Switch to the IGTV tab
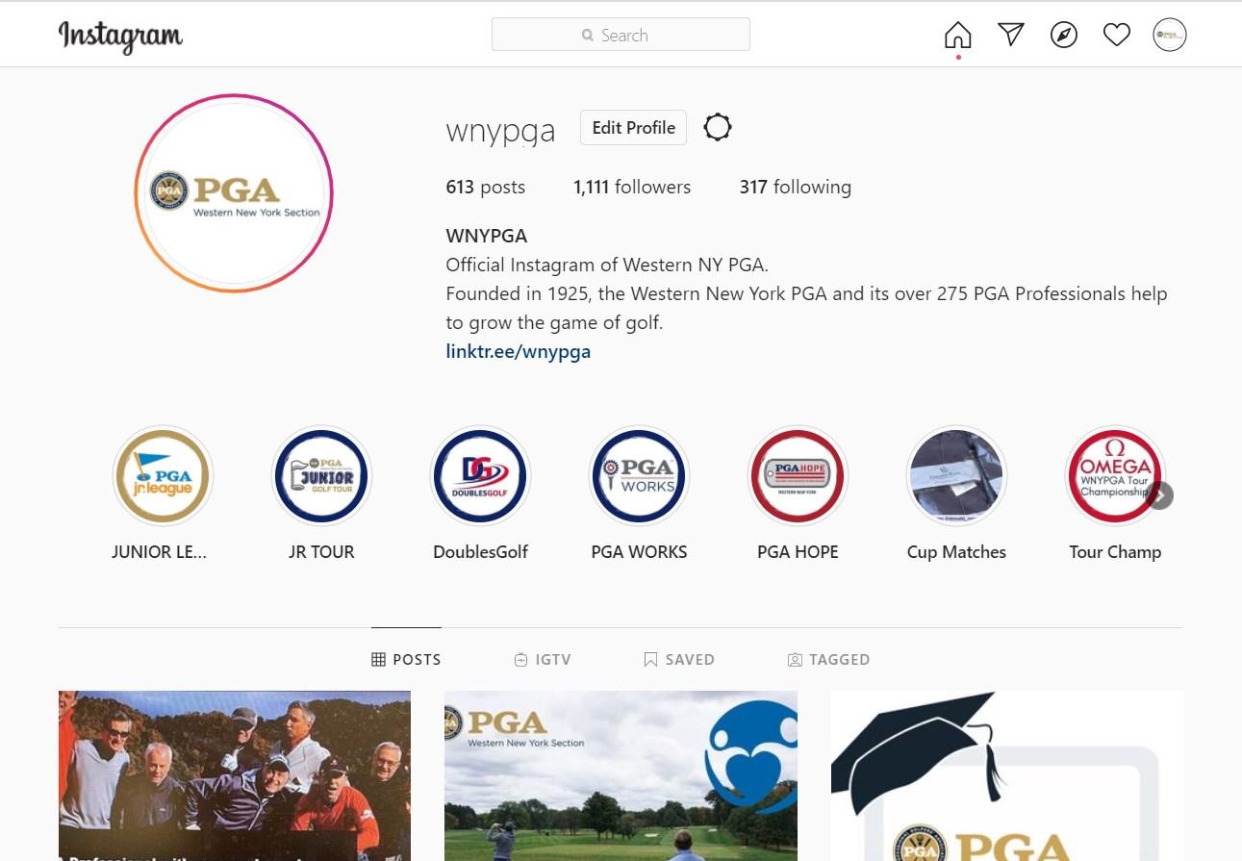The height and width of the screenshot is (861, 1242). coord(543,660)
